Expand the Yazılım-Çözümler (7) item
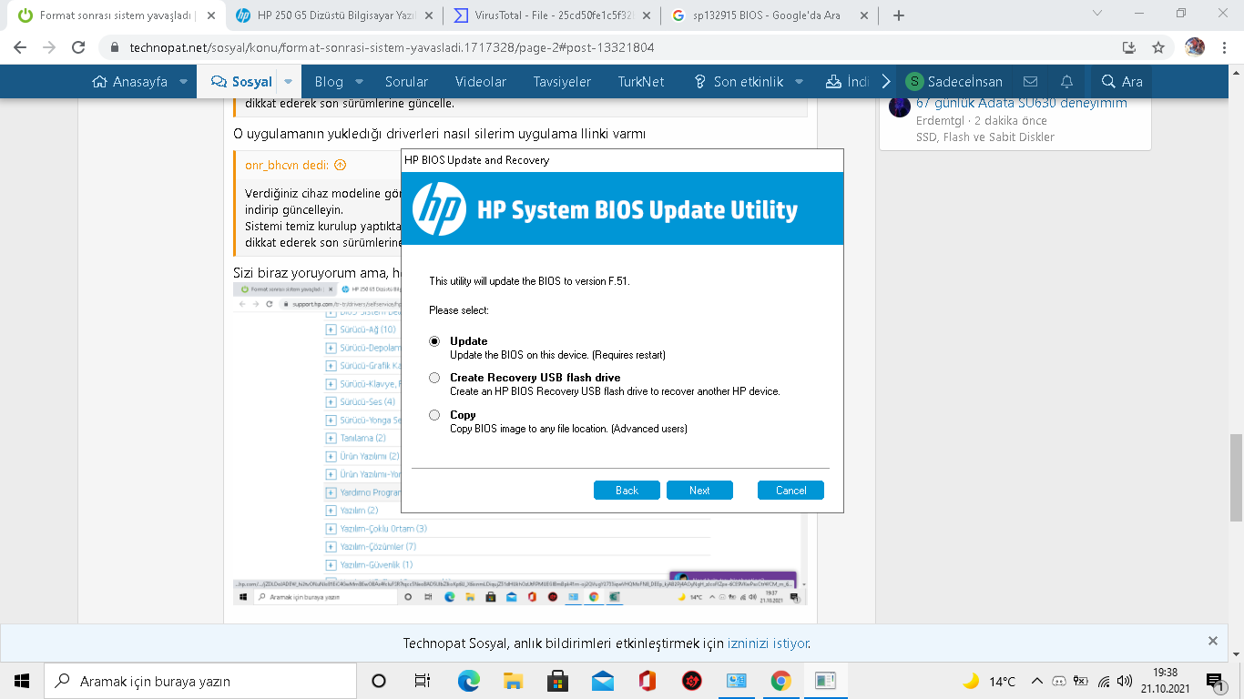Viewport: 1244px width, 699px height. 331,547
